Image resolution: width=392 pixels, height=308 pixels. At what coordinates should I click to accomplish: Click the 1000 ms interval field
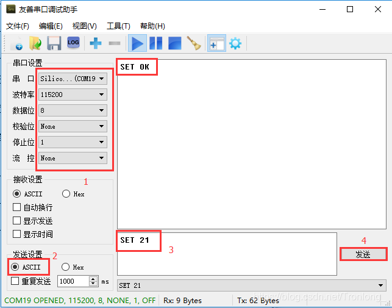73,281
